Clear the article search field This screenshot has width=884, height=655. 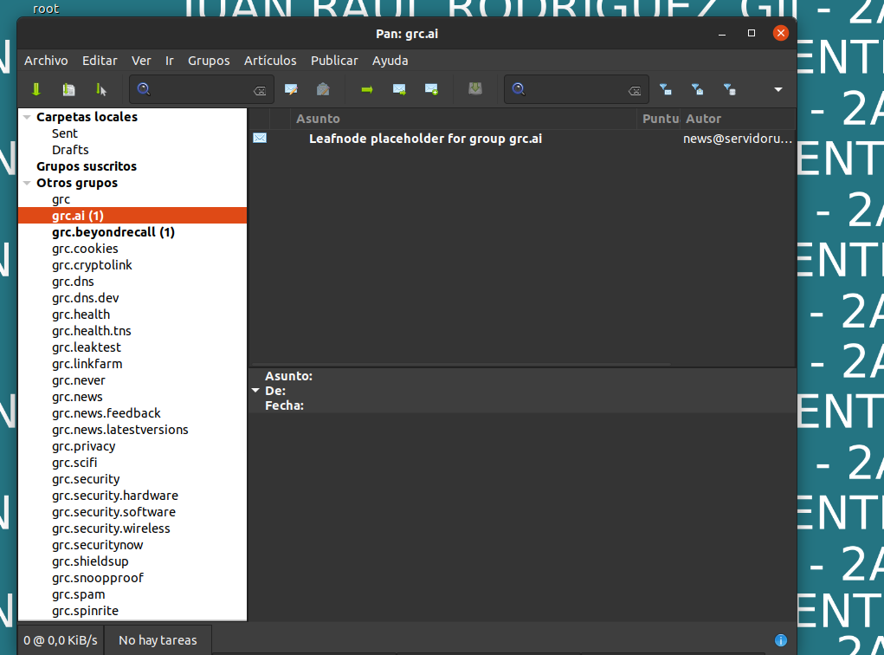tap(635, 90)
